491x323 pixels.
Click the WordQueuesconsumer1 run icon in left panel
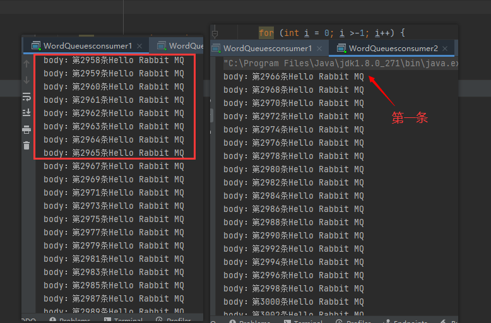(x=35, y=45)
